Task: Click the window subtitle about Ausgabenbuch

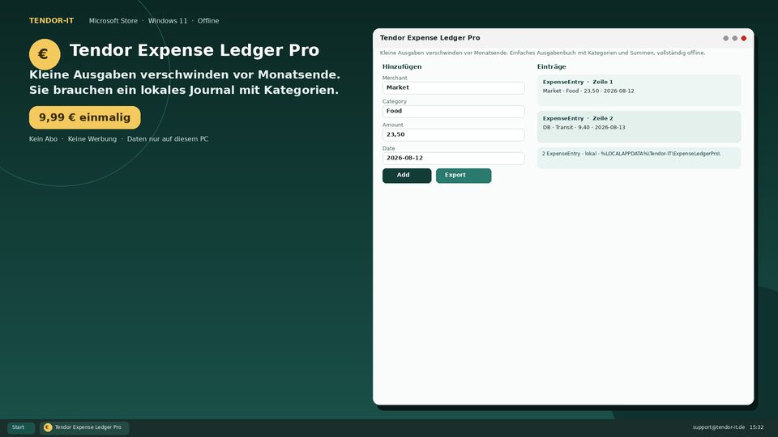Action: (x=543, y=53)
